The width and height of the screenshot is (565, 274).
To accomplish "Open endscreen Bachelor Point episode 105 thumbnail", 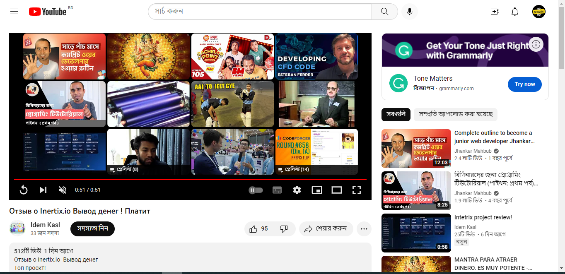I will pyautogui.click(x=232, y=56).
